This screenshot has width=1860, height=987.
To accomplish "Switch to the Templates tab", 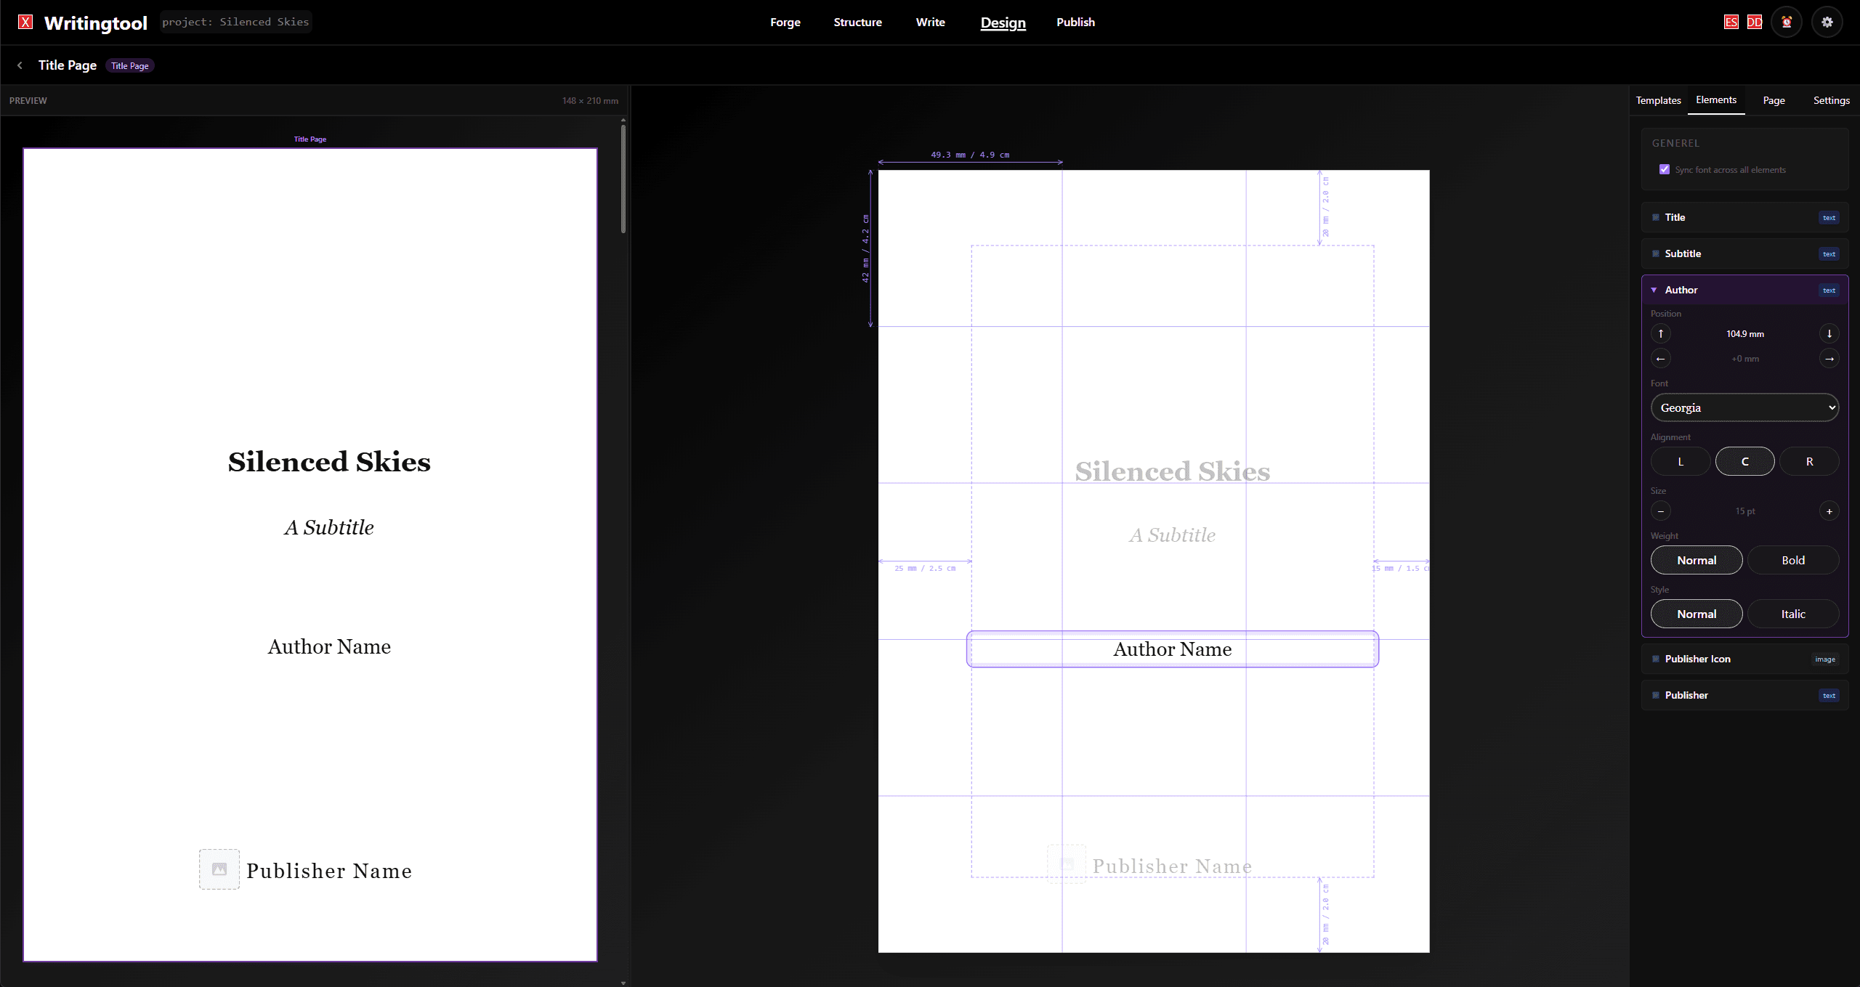I will pyautogui.click(x=1659, y=100).
